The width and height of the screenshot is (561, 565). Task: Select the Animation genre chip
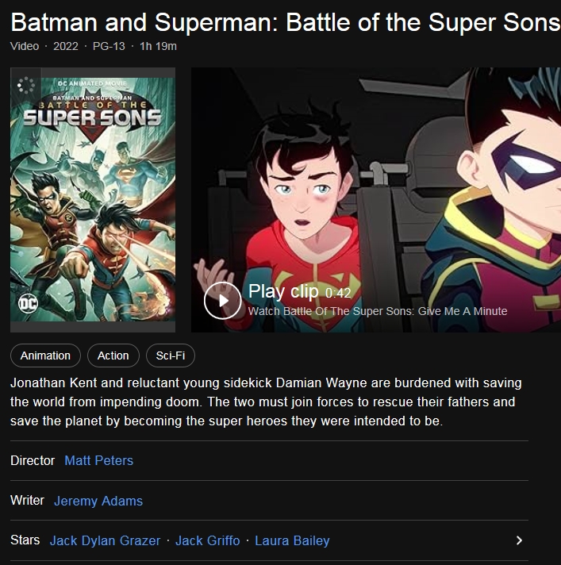(45, 356)
